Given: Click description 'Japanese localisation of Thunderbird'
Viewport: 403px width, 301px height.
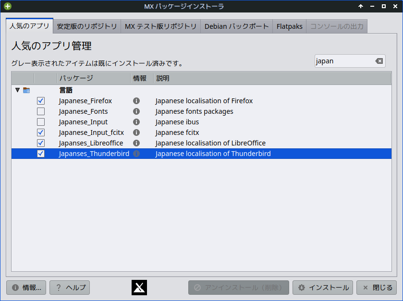Looking at the screenshot, I should (213, 154).
